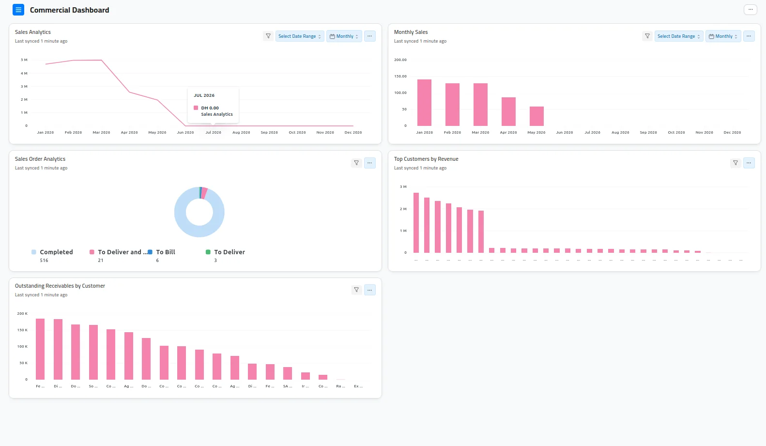The height and width of the screenshot is (446, 766).
Task: Click the Monthly Sales card title
Action: coord(411,32)
